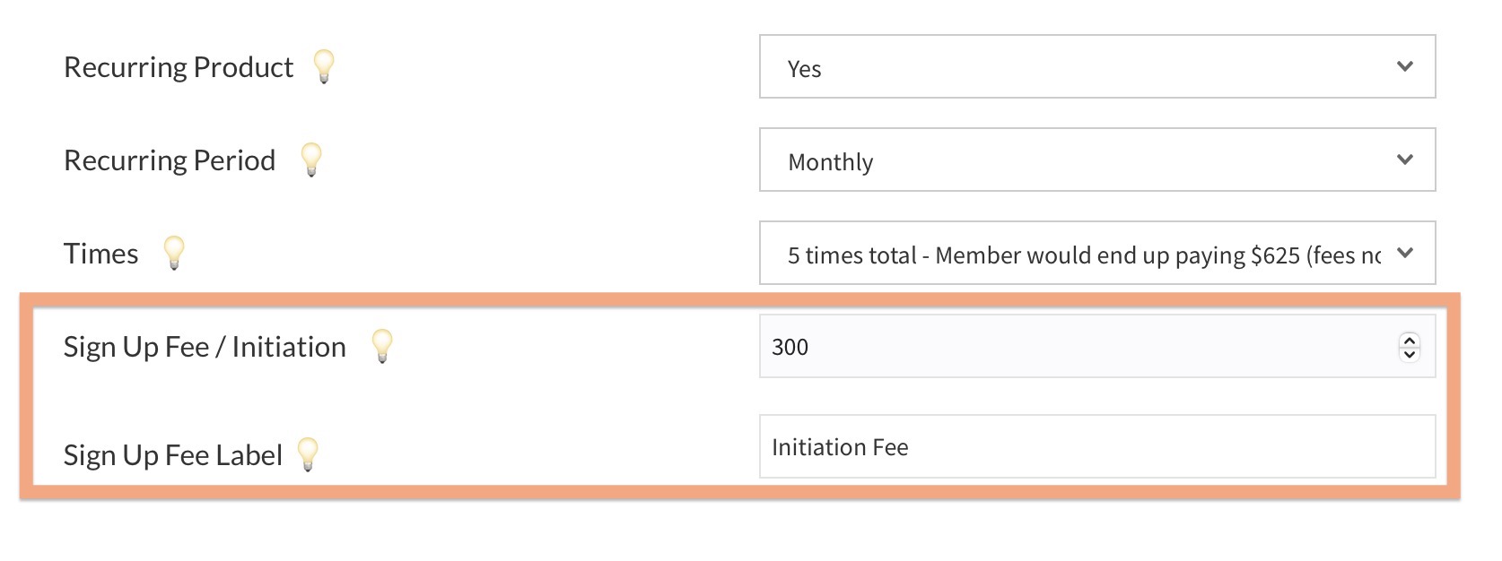The width and height of the screenshot is (1502, 561).
Task: Click the Sign Up Fee / Initiation label
Action: (205, 347)
